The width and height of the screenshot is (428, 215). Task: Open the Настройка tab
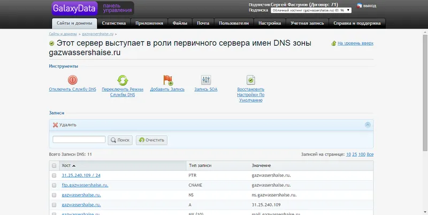click(270, 23)
